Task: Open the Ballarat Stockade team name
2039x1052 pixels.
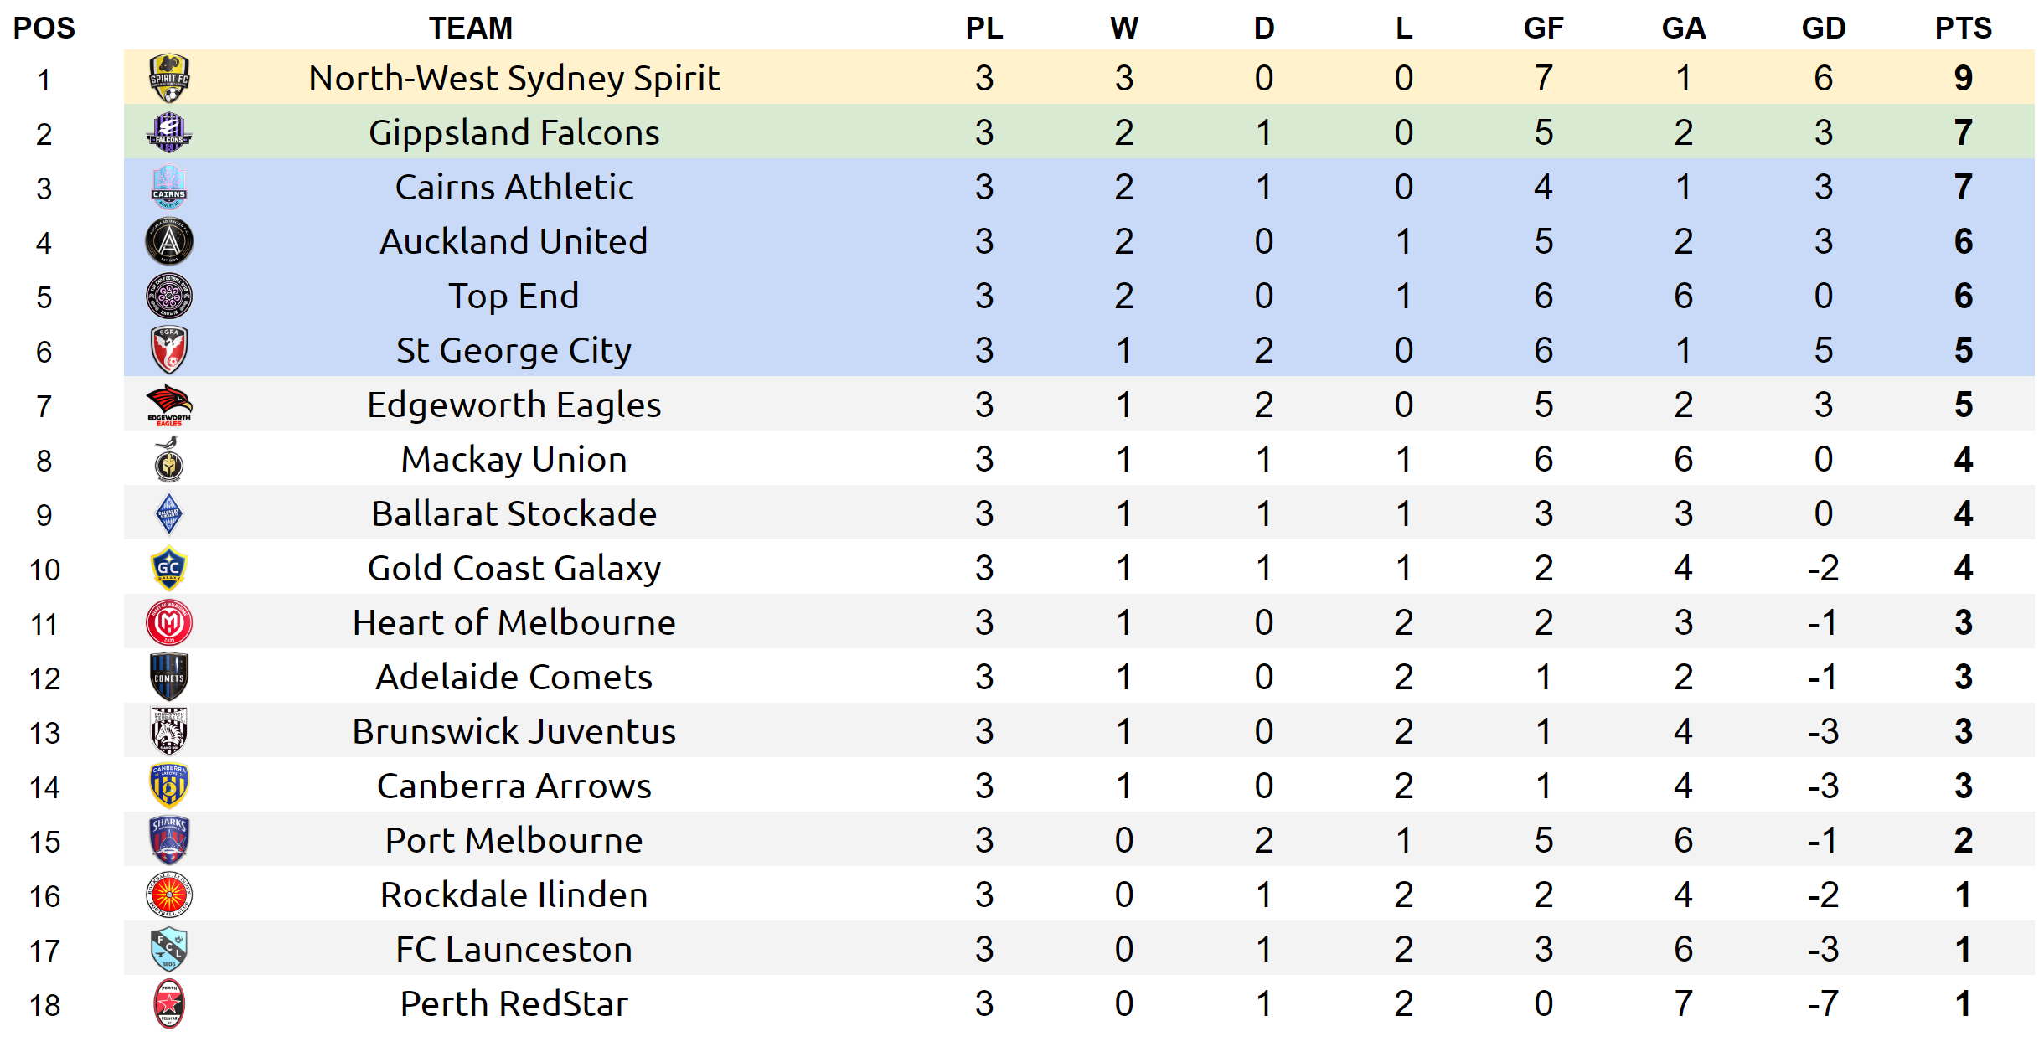Action: 514,513
